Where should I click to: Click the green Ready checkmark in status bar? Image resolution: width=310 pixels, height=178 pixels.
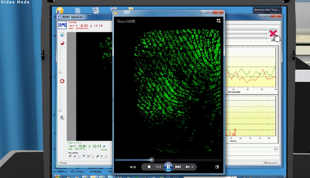60,163
